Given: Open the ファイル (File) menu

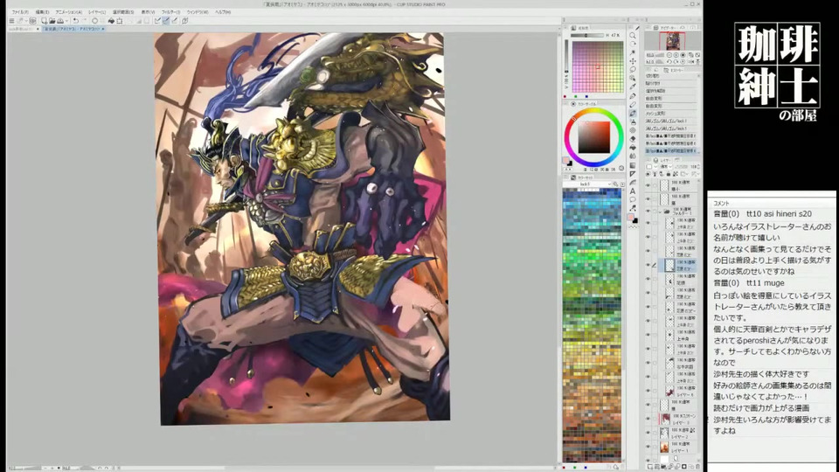Looking at the screenshot, I should click(19, 12).
